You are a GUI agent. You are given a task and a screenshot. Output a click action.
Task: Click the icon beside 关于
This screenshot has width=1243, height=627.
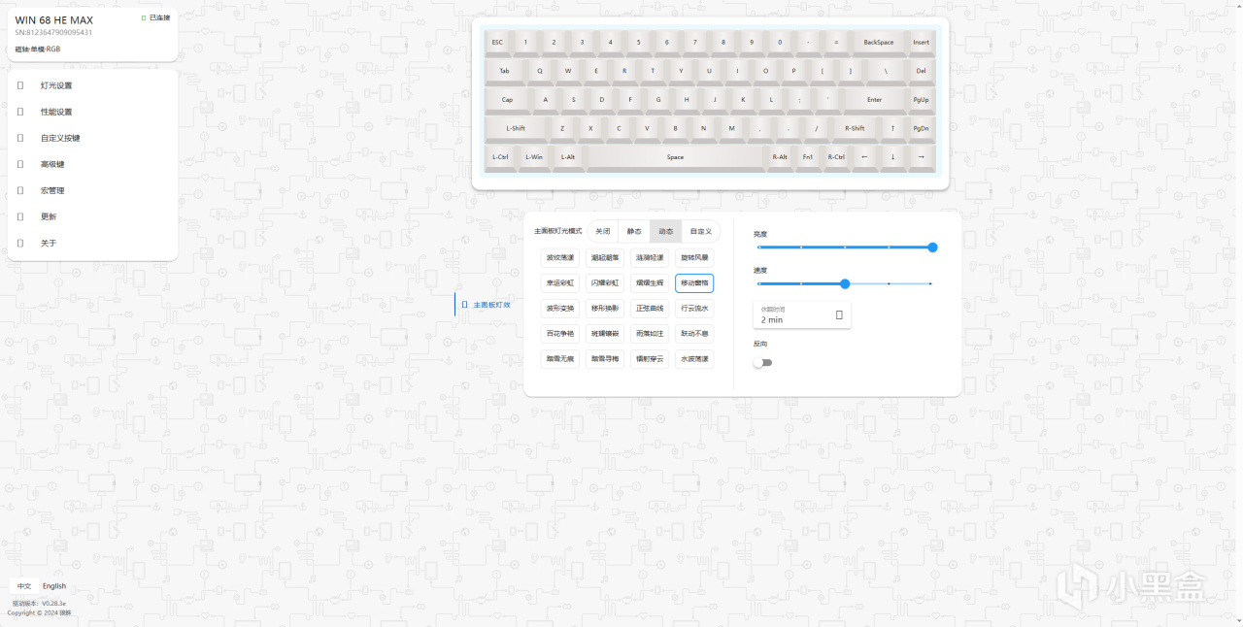click(20, 243)
